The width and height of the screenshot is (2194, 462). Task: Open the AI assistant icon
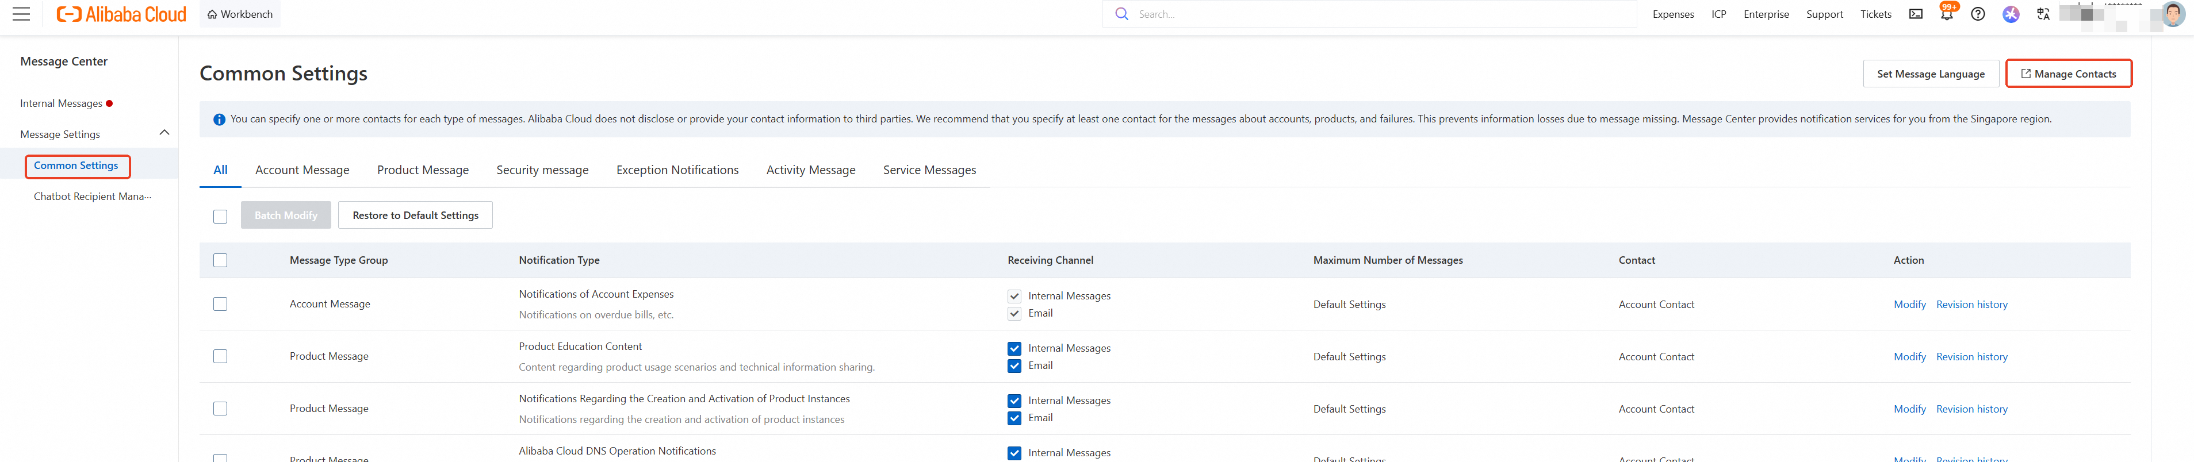[2010, 14]
